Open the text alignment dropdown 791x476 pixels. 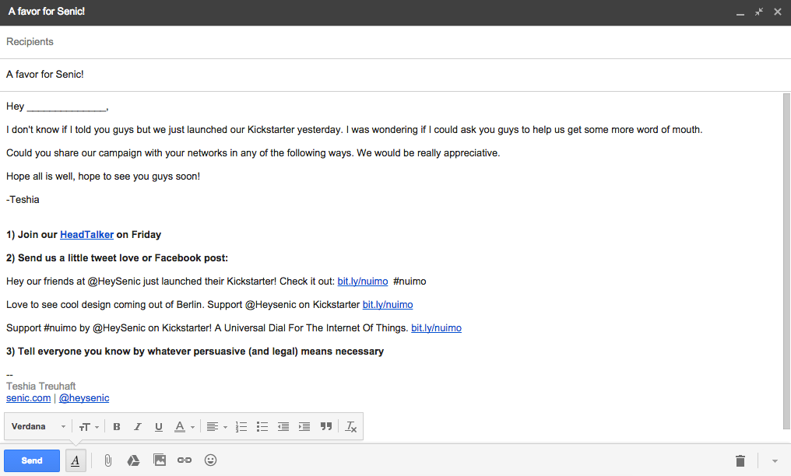click(x=217, y=427)
